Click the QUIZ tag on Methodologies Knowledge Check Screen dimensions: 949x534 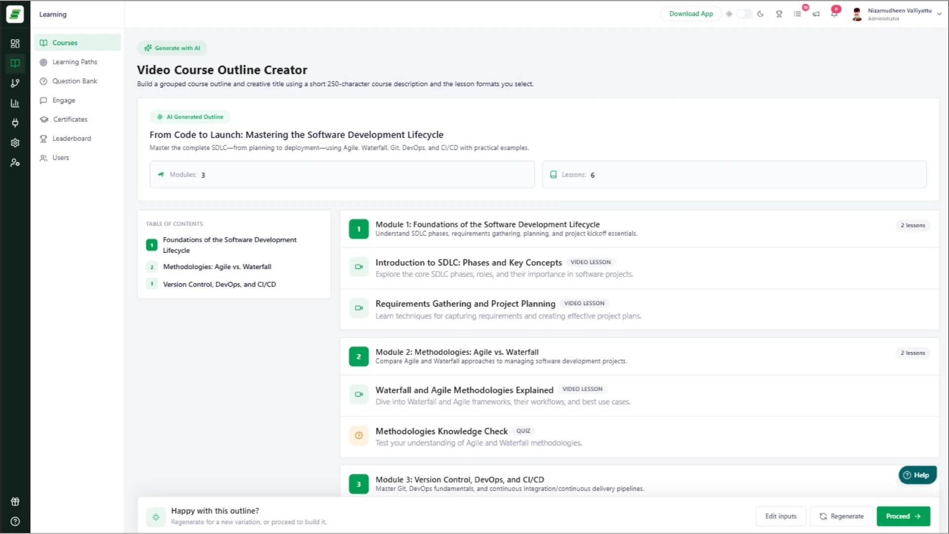[x=523, y=431]
